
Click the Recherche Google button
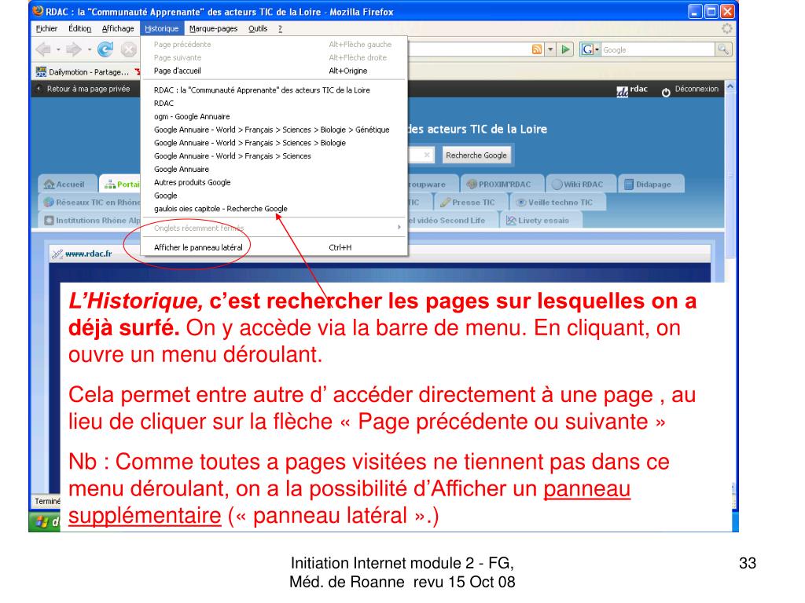[476, 155]
